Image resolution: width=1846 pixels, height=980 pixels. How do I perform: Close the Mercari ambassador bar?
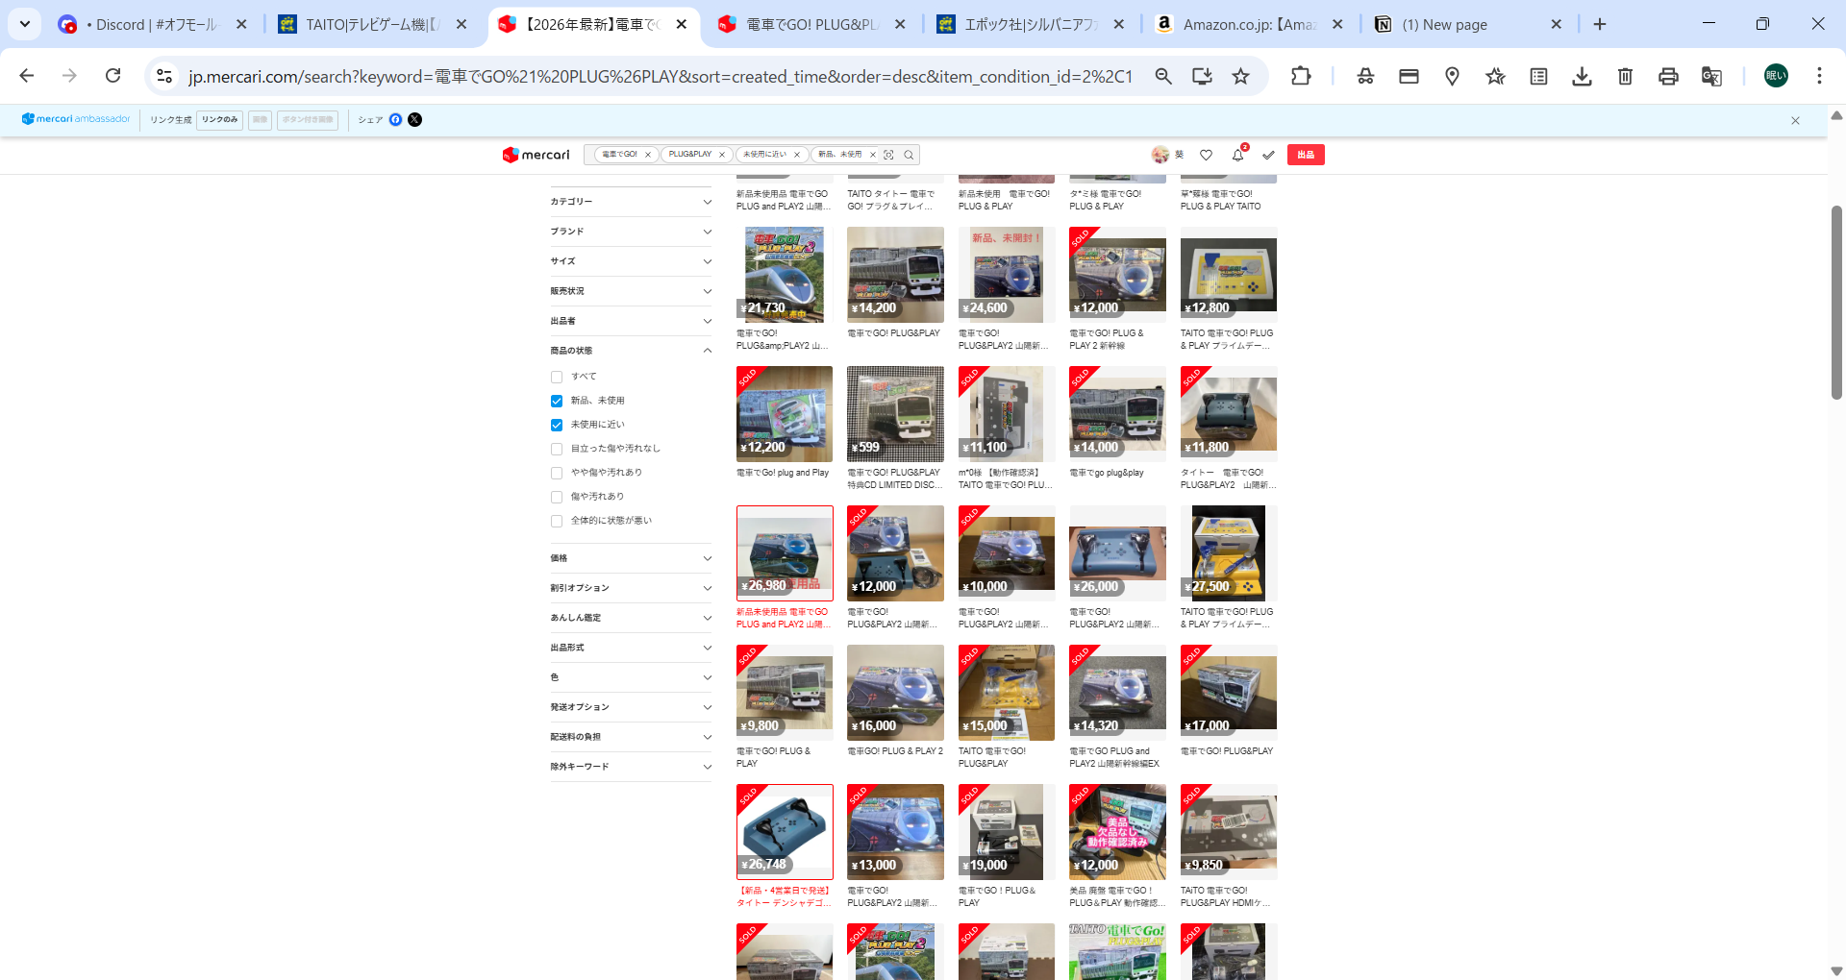[1795, 121]
